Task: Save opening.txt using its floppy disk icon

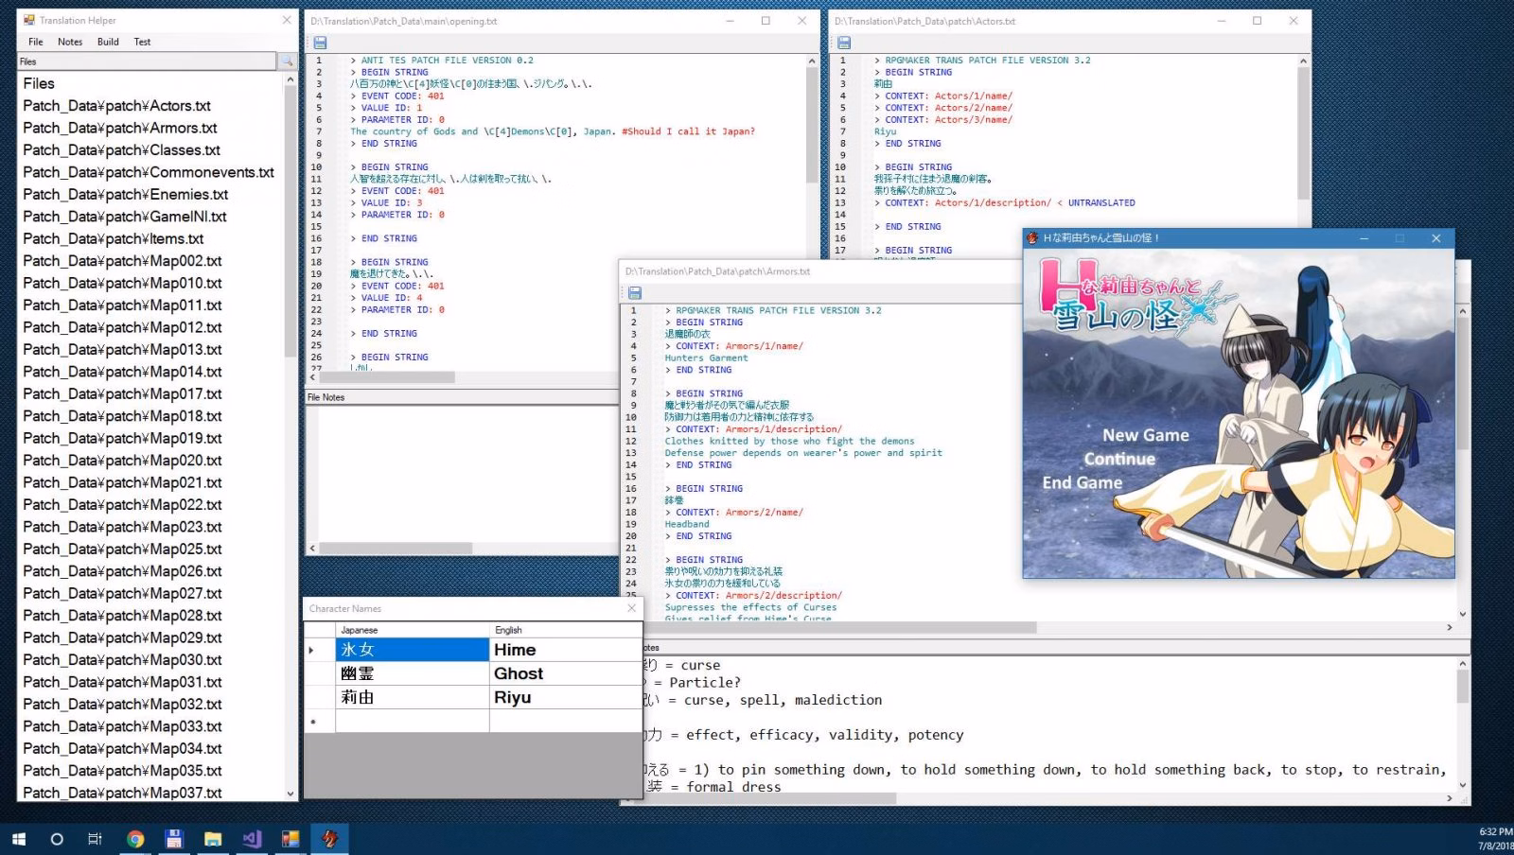Action: 320,43
